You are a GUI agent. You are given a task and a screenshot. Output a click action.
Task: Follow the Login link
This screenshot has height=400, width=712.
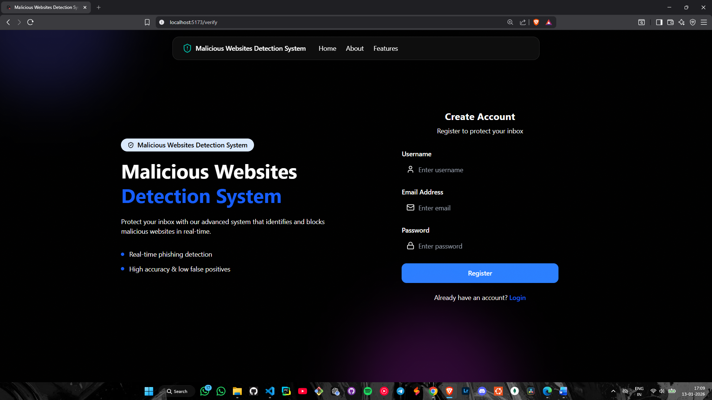click(517, 298)
